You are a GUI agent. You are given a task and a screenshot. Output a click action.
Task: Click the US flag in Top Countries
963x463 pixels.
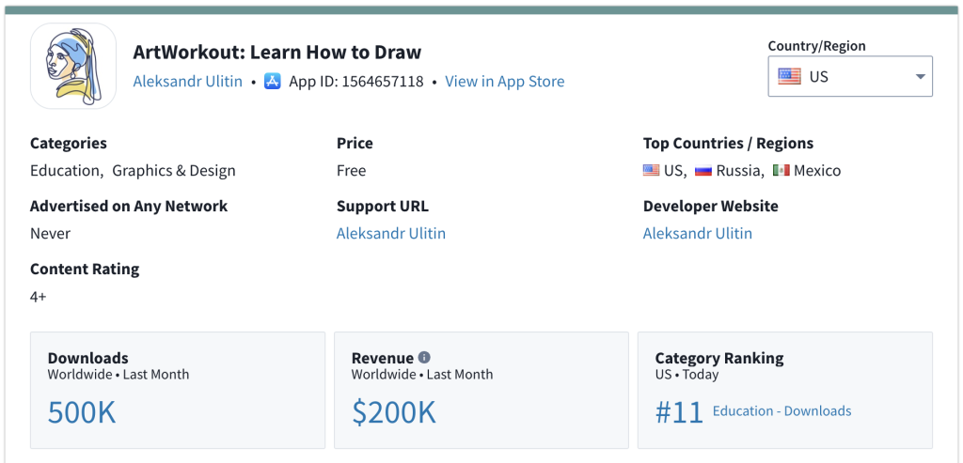tap(651, 171)
